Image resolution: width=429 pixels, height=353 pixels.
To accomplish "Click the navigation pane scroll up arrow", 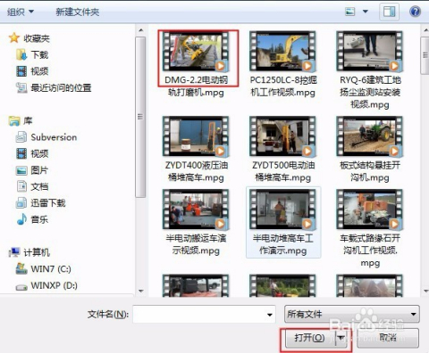I will point(141,30).
